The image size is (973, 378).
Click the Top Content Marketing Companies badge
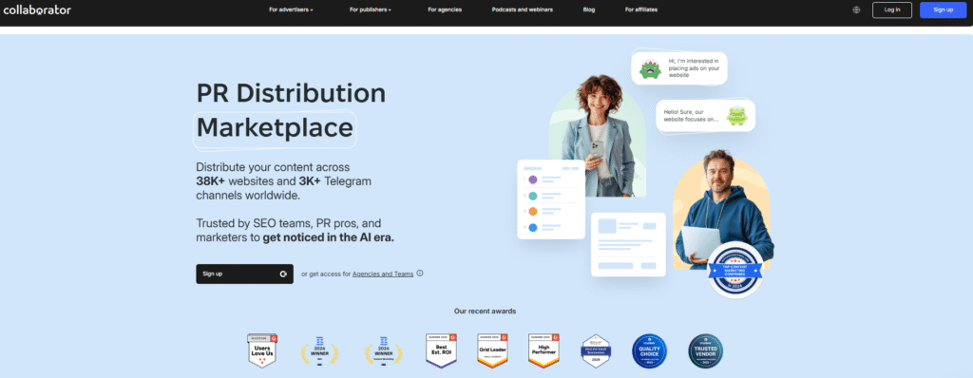[x=735, y=270]
